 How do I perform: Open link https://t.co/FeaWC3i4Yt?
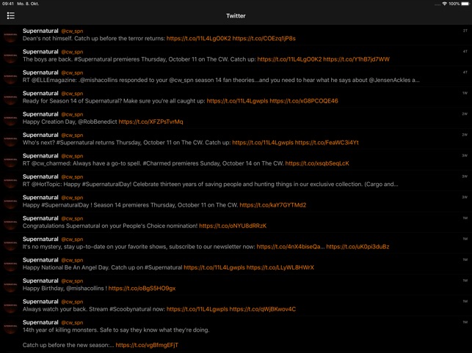pos(327,142)
